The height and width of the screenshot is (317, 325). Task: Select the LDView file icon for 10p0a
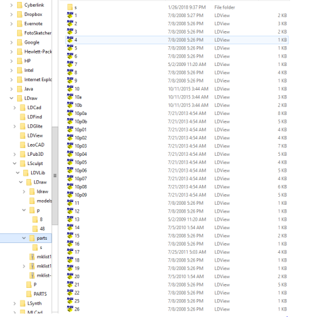70,113
